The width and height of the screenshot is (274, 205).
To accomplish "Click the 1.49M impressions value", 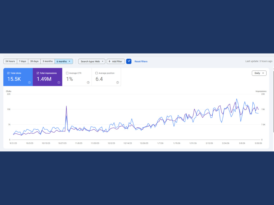I will click(44, 79).
